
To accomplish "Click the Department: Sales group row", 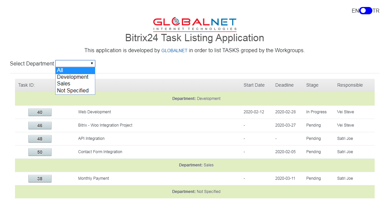I will click(x=194, y=165).
